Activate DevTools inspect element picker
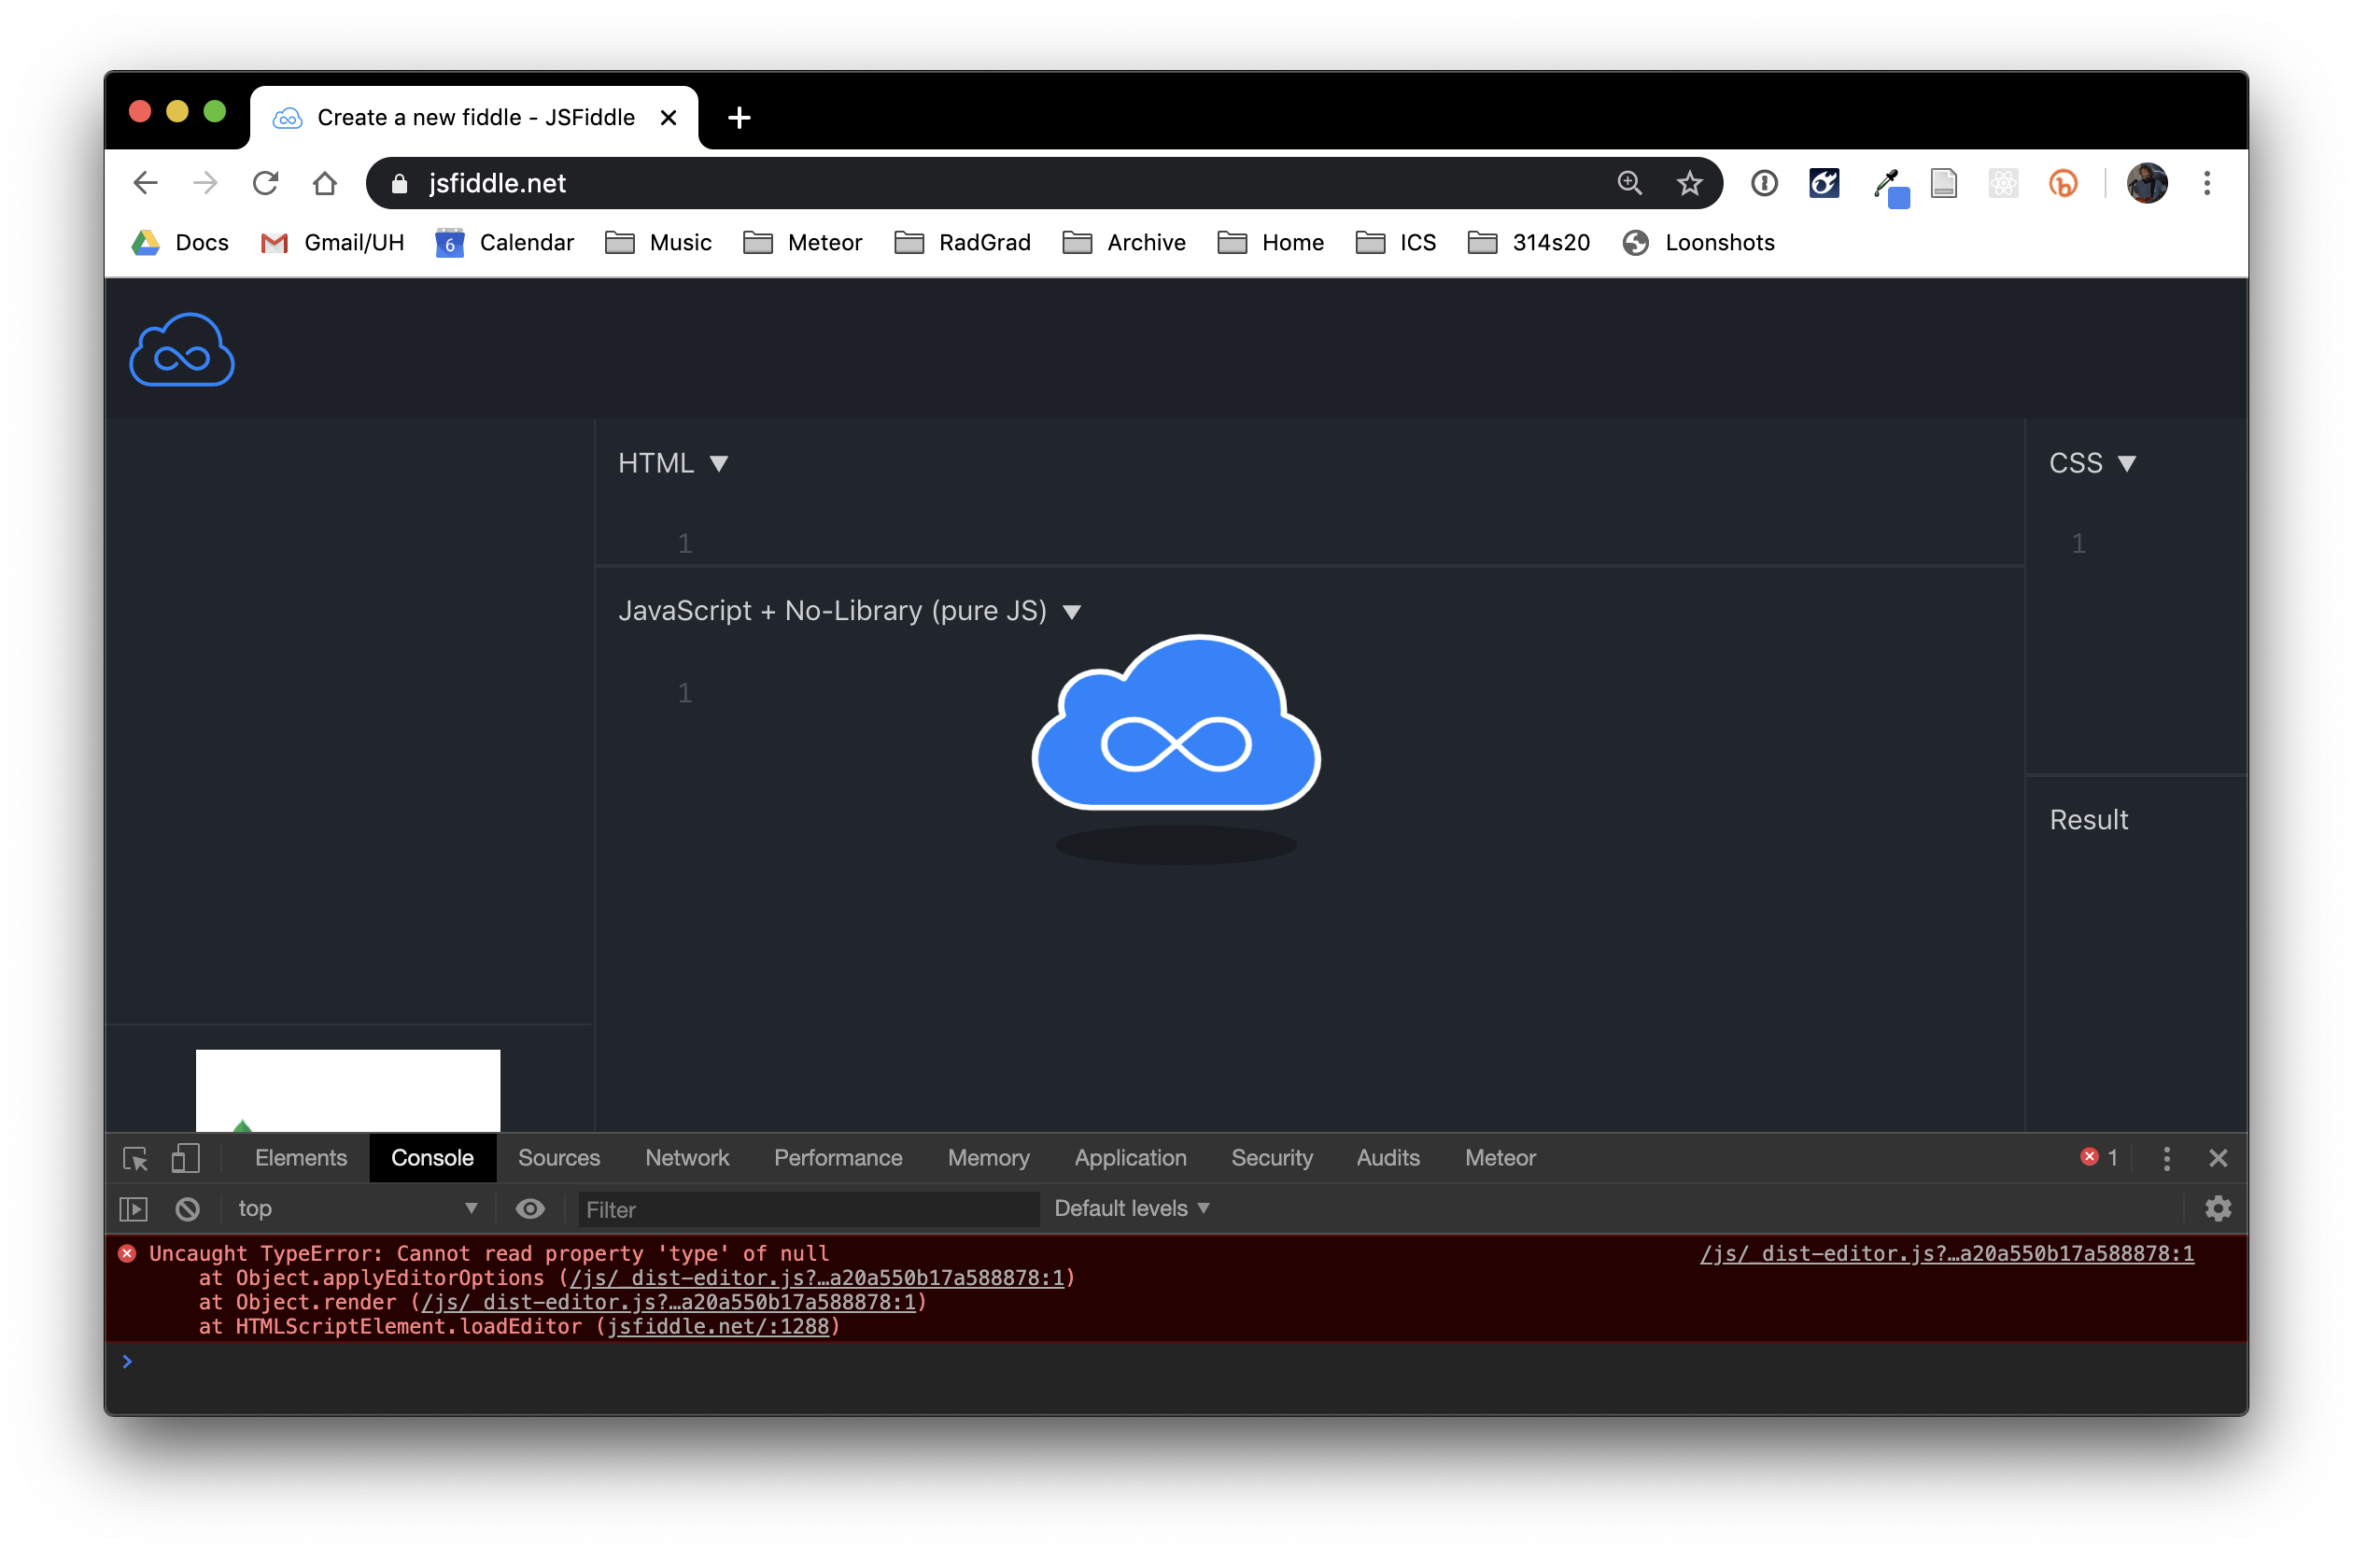 click(134, 1158)
